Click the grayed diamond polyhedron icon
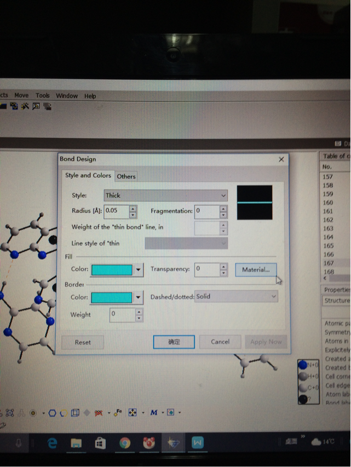 tap(87, 413)
